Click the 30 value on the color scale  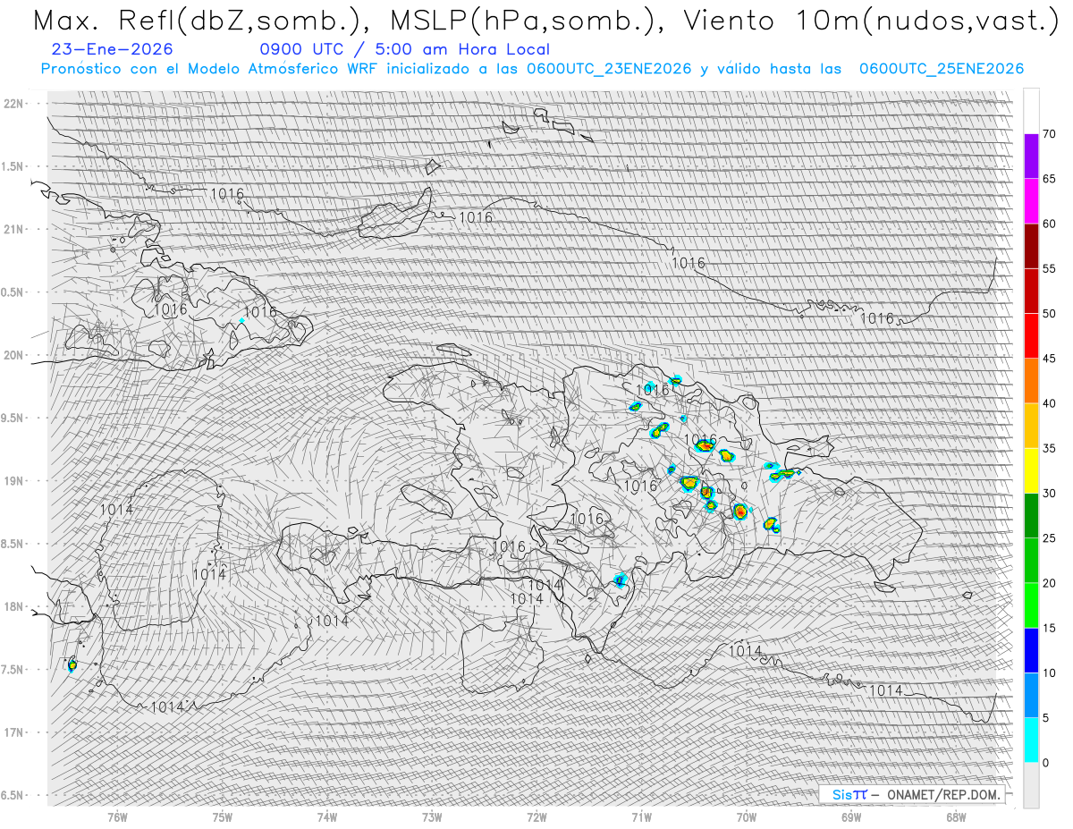point(1049,494)
